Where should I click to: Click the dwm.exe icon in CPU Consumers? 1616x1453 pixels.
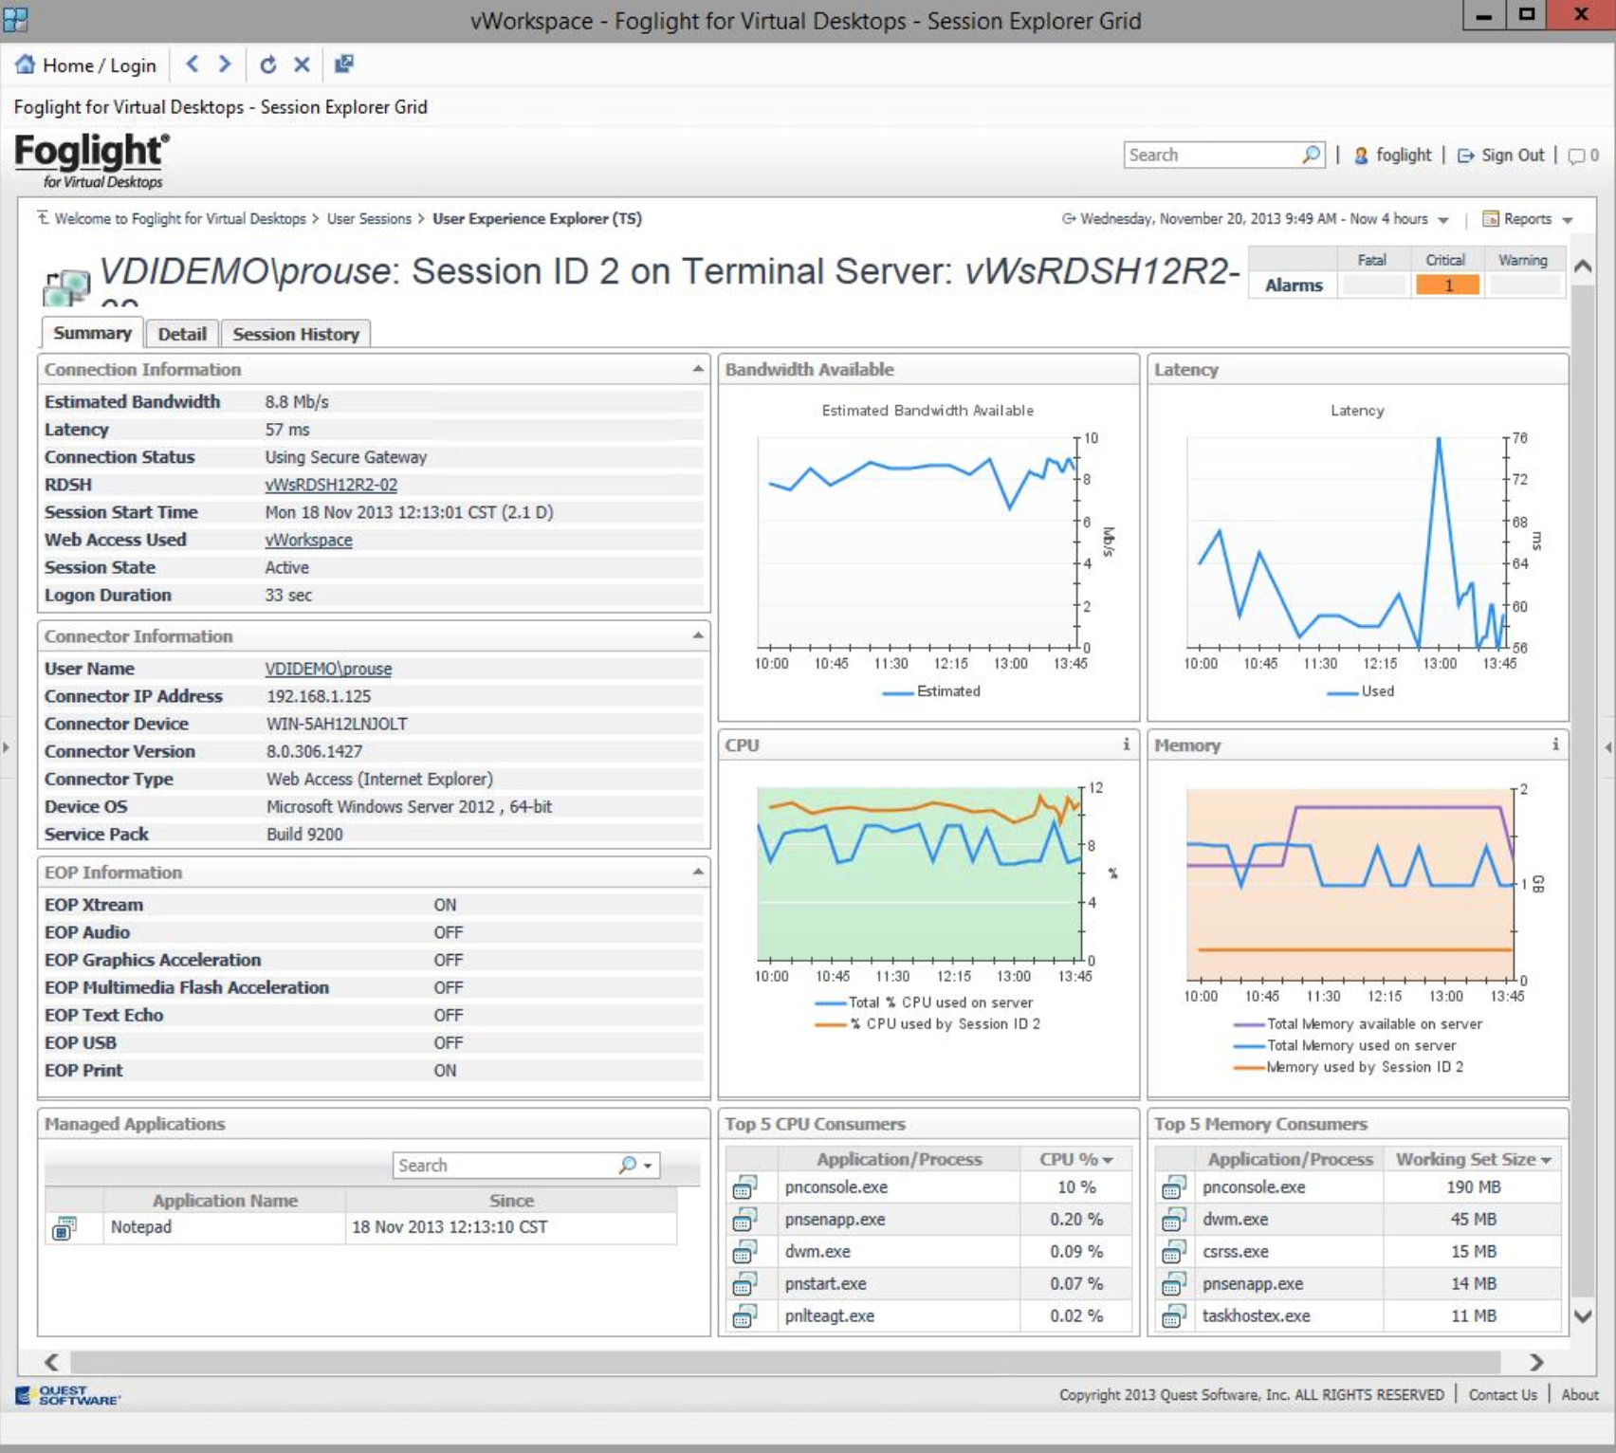pos(744,1252)
